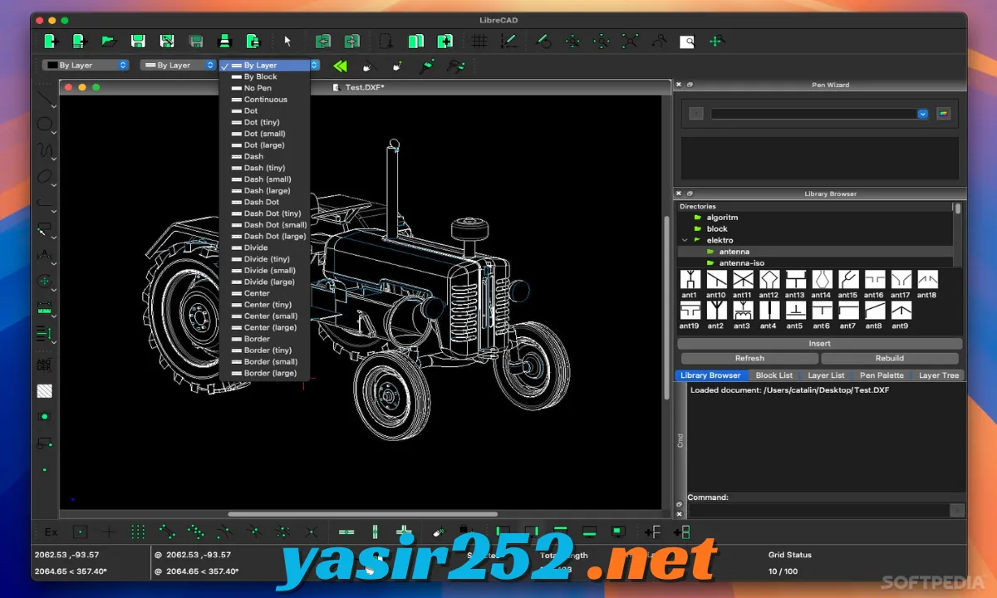Choose No Pen line type
The image size is (997, 598).
click(264, 88)
